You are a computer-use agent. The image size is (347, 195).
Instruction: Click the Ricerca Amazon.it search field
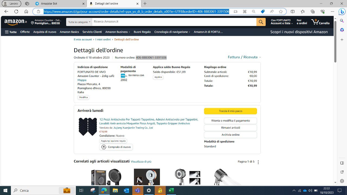(174, 22)
